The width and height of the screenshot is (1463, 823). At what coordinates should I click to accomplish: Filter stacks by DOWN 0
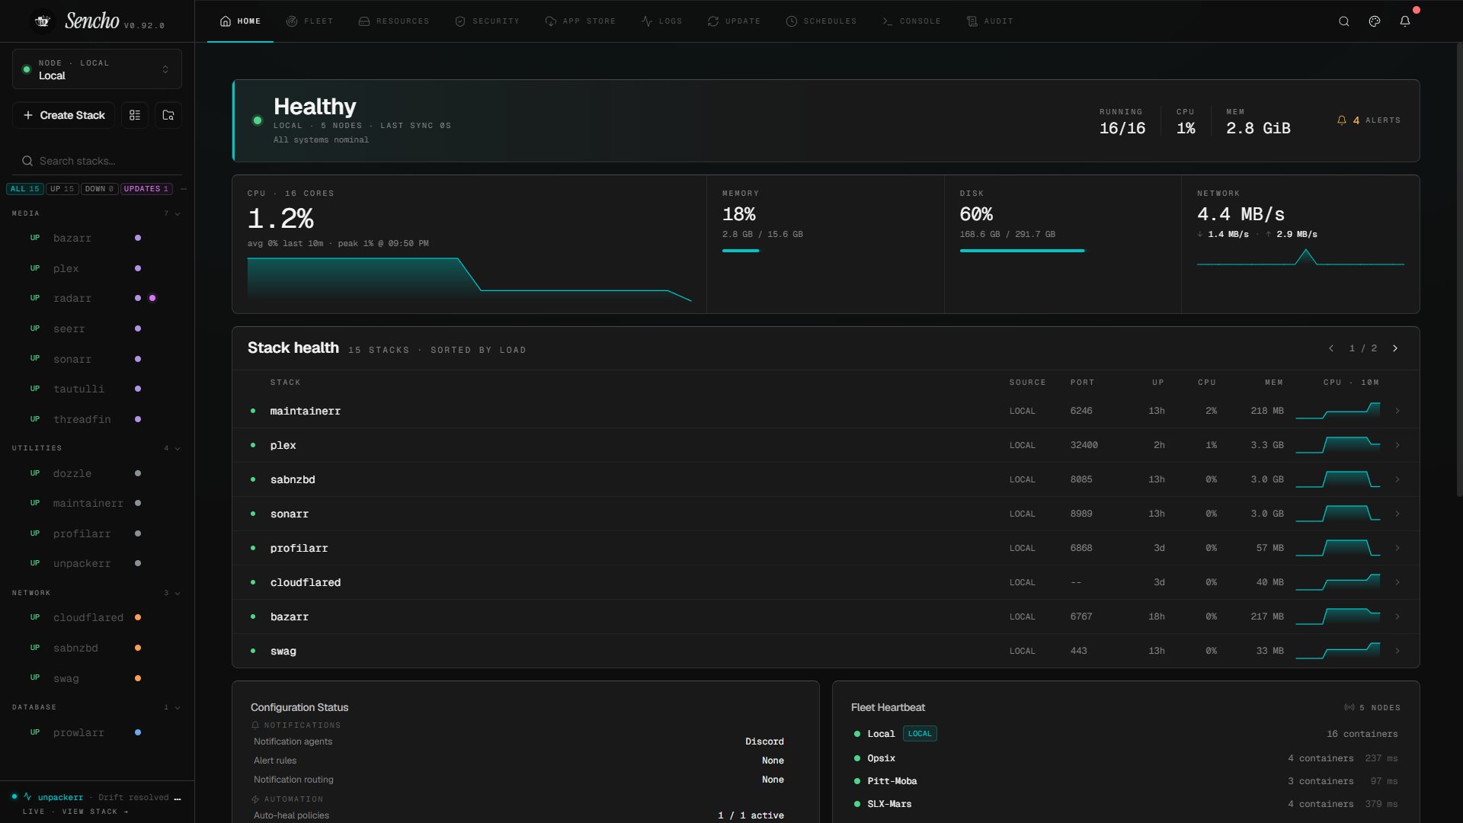click(x=99, y=189)
